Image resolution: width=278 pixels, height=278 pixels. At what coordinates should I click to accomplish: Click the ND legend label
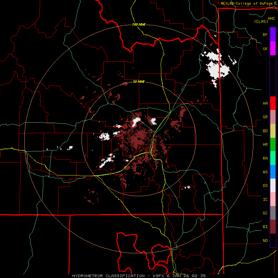tap(265, 241)
